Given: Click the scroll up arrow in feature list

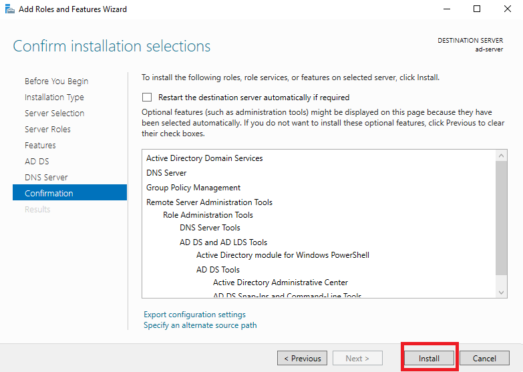Looking at the screenshot, I should (501, 156).
